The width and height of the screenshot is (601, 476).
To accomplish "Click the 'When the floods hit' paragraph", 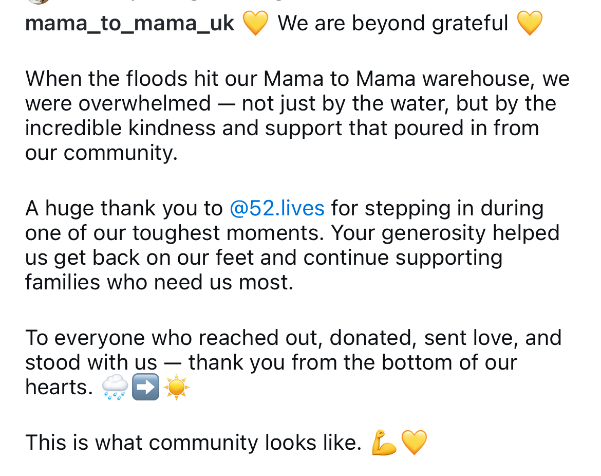I will pos(297,116).
